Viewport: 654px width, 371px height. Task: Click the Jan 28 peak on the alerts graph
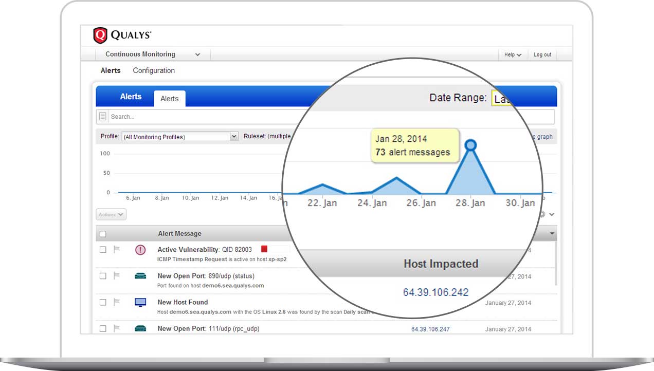click(470, 146)
